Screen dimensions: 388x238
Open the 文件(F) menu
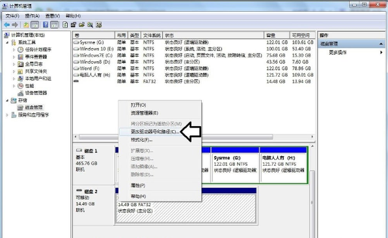pyautogui.click(x=12, y=16)
